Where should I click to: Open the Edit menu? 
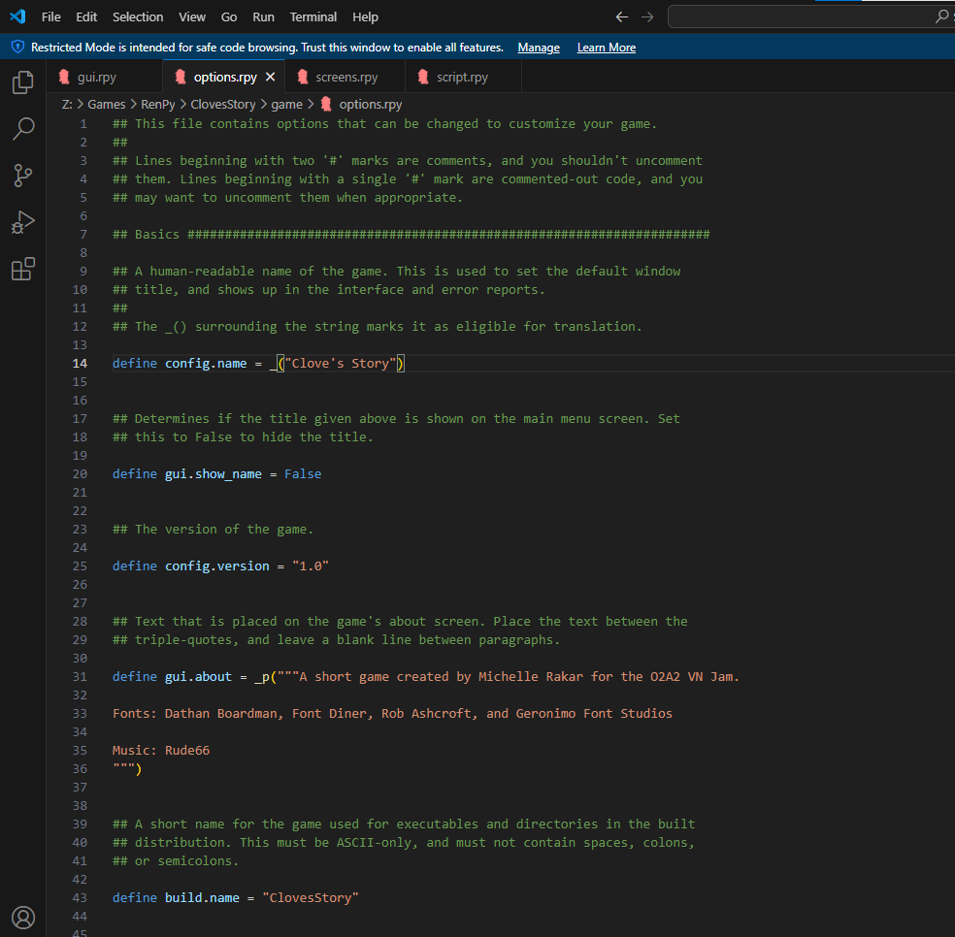click(x=86, y=17)
